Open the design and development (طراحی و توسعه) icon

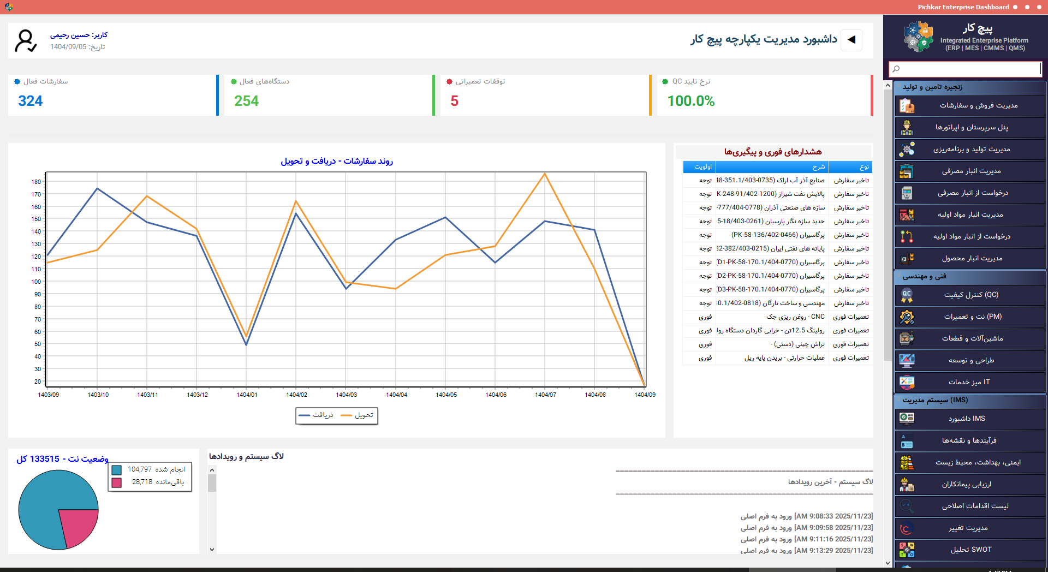[x=907, y=360]
